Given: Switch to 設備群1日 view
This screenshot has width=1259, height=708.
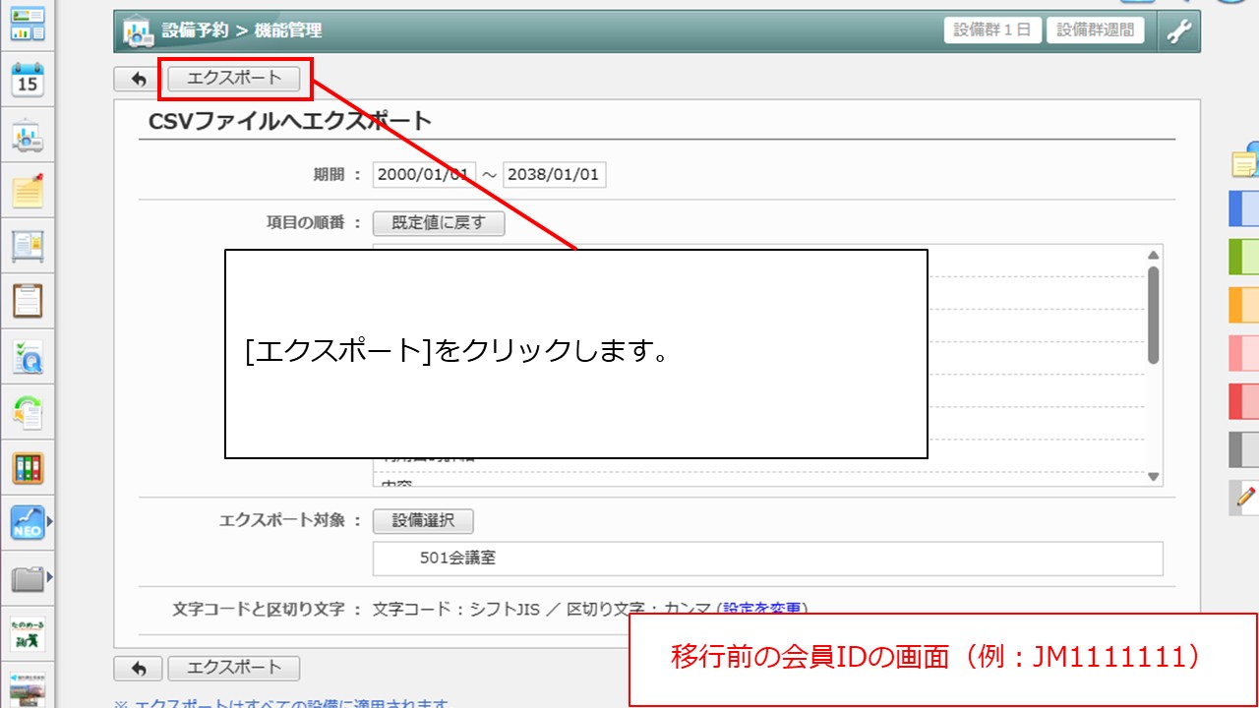Looking at the screenshot, I should [x=992, y=29].
